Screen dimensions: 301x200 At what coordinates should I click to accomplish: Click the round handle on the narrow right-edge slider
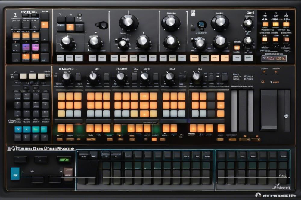(286, 116)
